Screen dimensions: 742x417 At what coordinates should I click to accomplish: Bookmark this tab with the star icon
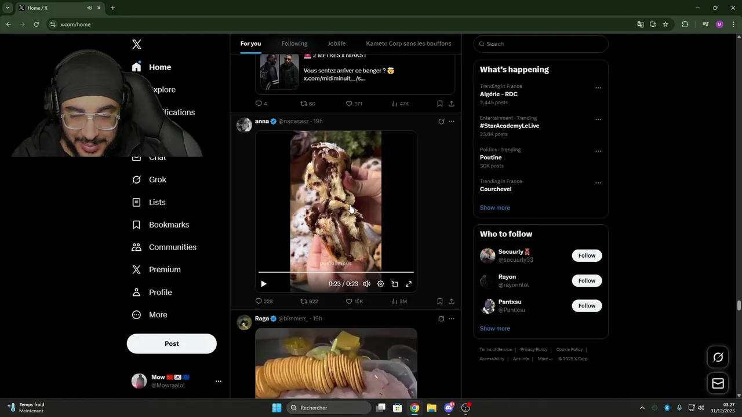pyautogui.click(x=665, y=24)
